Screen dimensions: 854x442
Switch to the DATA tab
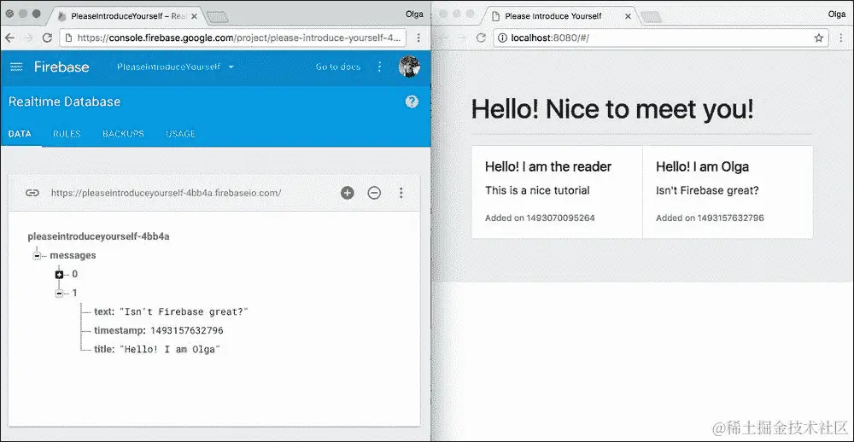[x=20, y=134]
